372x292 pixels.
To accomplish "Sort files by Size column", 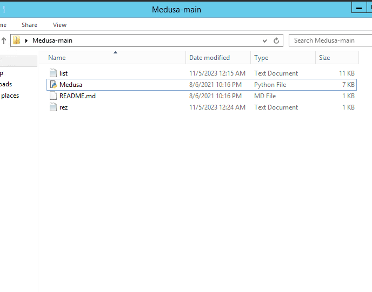I will click(x=337, y=58).
